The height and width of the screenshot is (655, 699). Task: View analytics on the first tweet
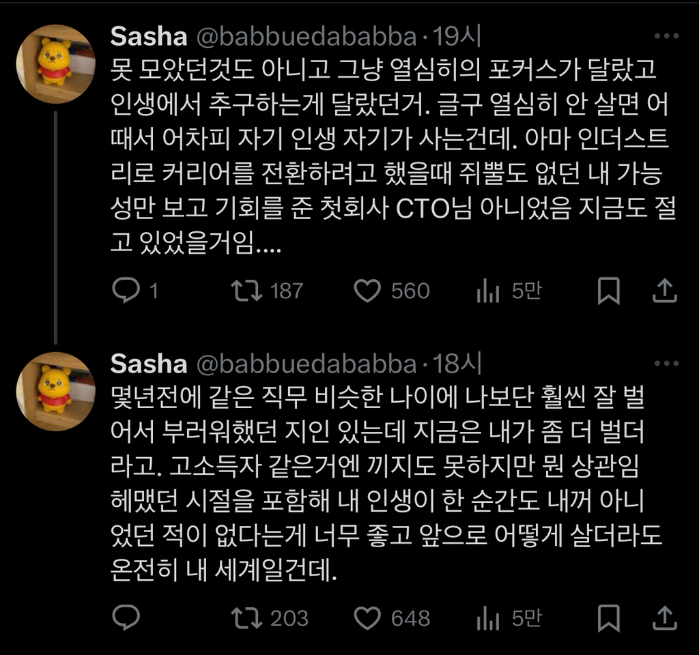click(x=489, y=291)
